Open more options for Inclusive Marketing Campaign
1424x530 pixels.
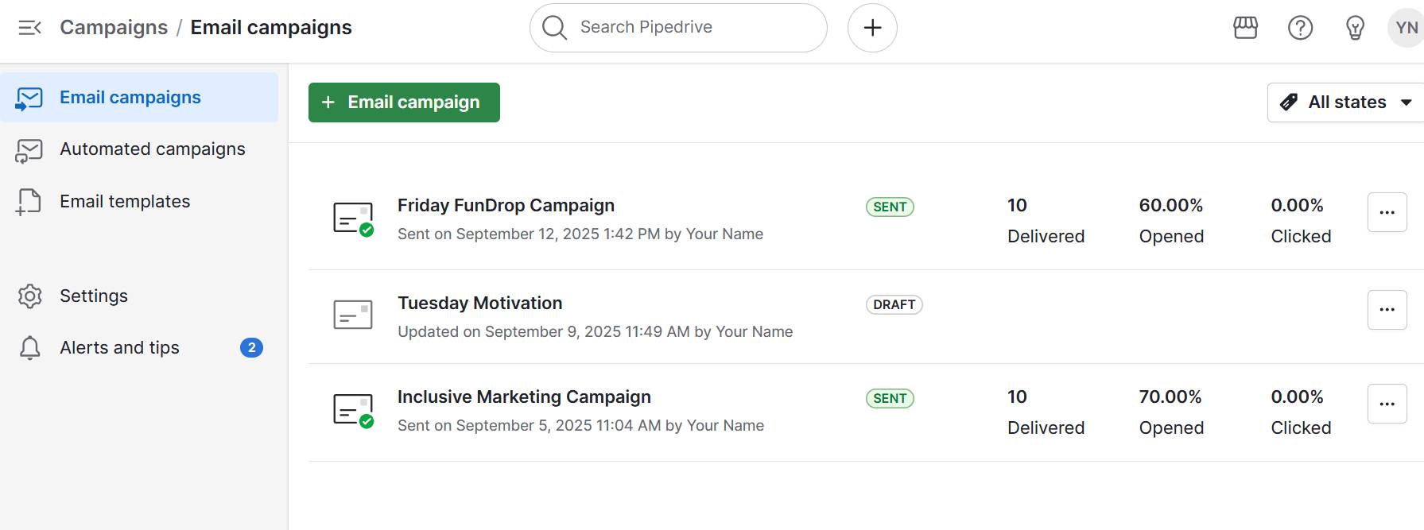[x=1387, y=404]
